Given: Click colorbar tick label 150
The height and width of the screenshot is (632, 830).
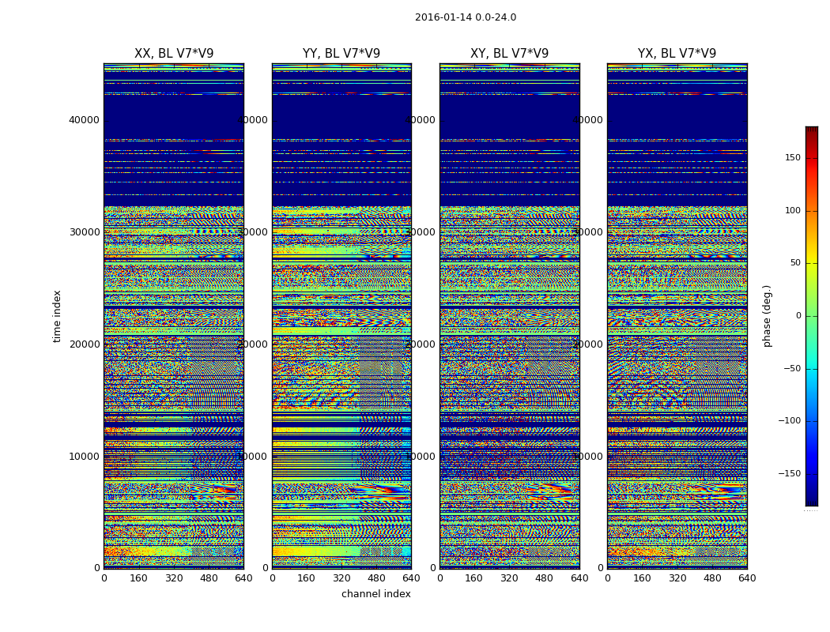Looking at the screenshot, I should click(x=793, y=158).
